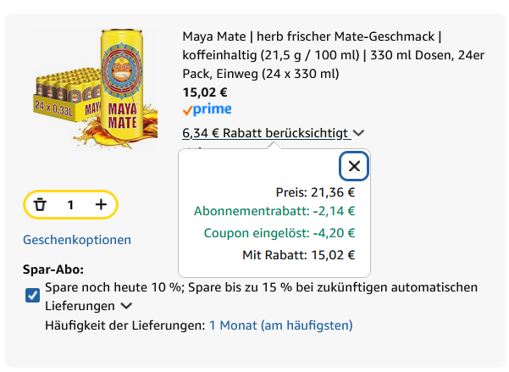Click the quantity number field
This screenshot has height=372, width=509.
(71, 204)
